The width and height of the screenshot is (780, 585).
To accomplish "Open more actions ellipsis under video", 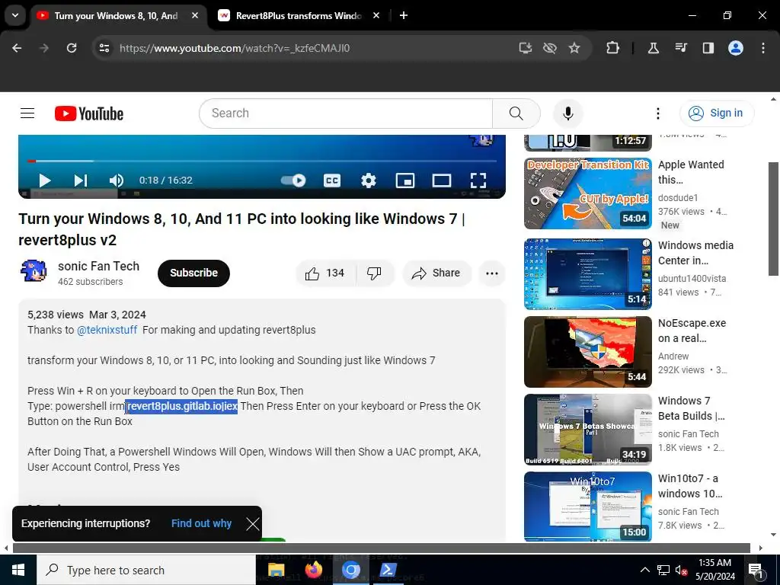I will [491, 273].
